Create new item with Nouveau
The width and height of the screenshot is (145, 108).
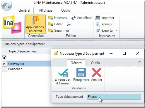coord(58,18)
